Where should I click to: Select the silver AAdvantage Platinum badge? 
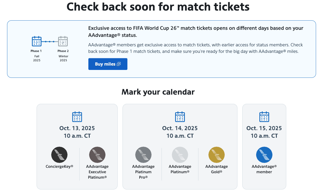point(180,155)
